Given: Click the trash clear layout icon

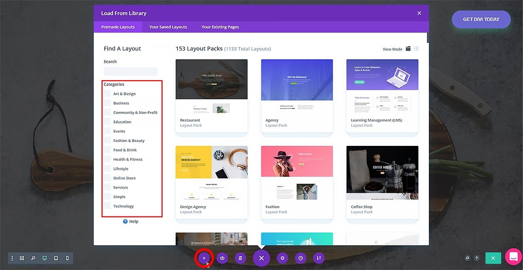Looking at the screenshot, I should tap(240, 258).
